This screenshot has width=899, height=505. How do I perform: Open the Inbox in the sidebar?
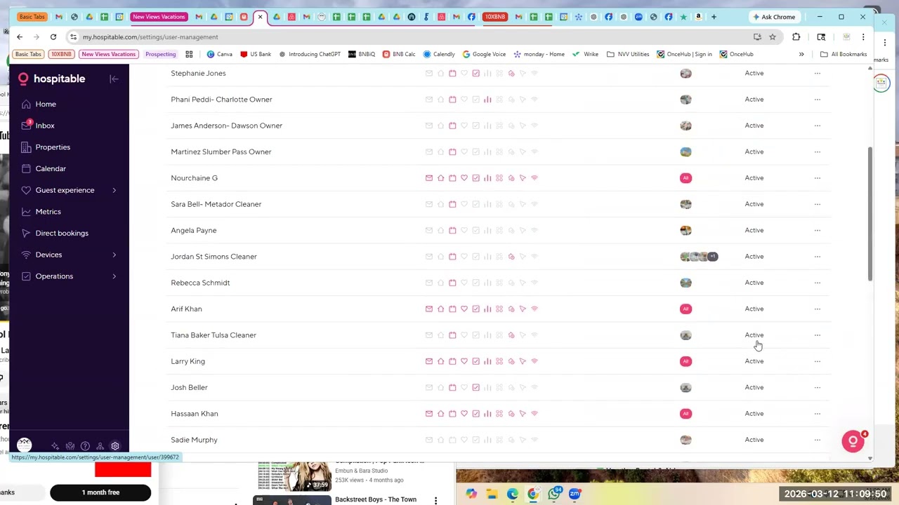tap(45, 126)
